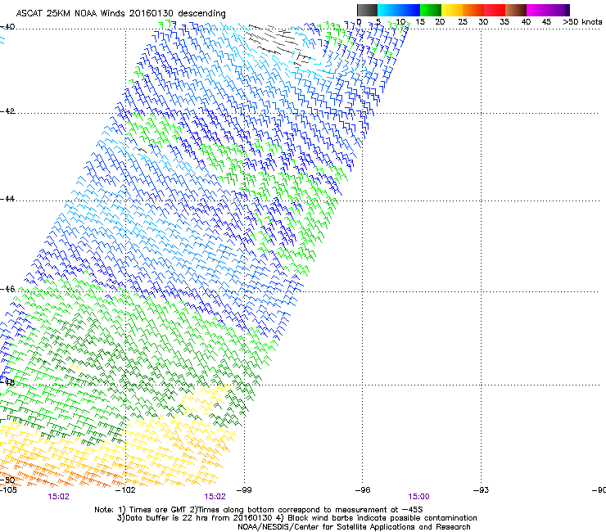The width and height of the screenshot is (606, 532).
Task: Click the '-46' latitude axis label
Action: tap(7, 289)
